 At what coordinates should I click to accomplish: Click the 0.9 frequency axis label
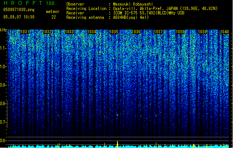point(3,85)
